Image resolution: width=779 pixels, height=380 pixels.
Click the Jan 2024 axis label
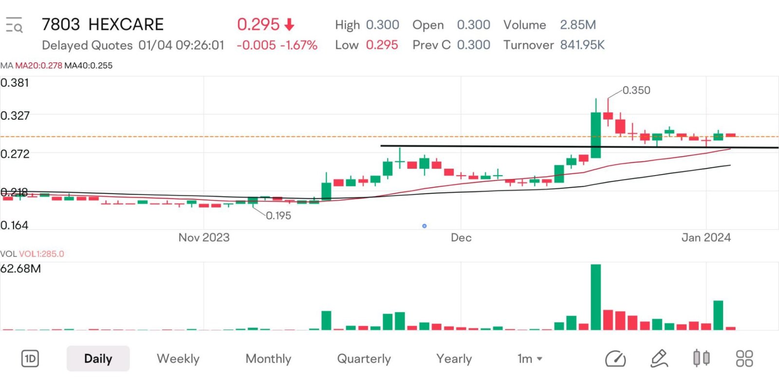(706, 237)
